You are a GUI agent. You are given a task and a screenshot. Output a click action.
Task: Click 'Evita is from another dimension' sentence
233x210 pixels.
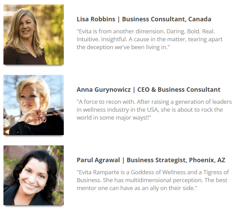pos(121,31)
